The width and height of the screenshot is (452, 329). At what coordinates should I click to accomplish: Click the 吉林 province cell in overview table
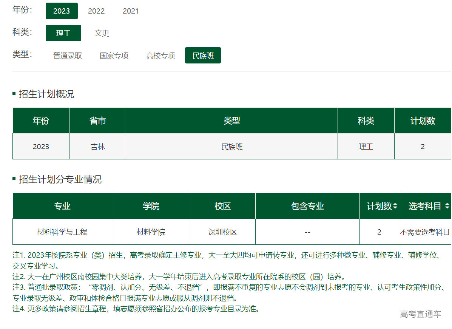coord(97,147)
